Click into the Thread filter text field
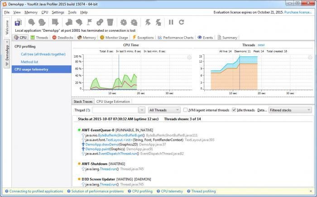The width and height of the screenshot is (317, 197). coord(115,110)
